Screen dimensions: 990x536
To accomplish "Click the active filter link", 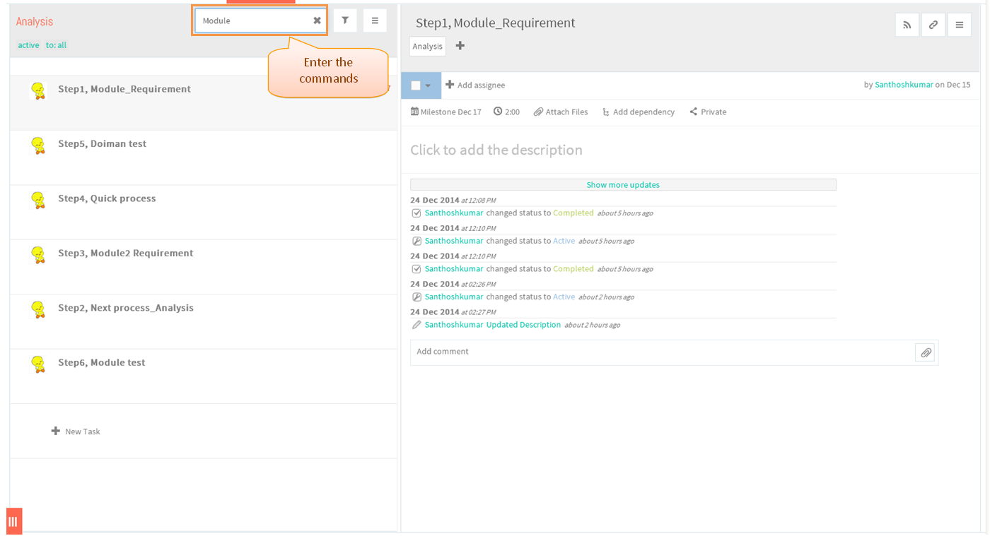I will tap(28, 45).
